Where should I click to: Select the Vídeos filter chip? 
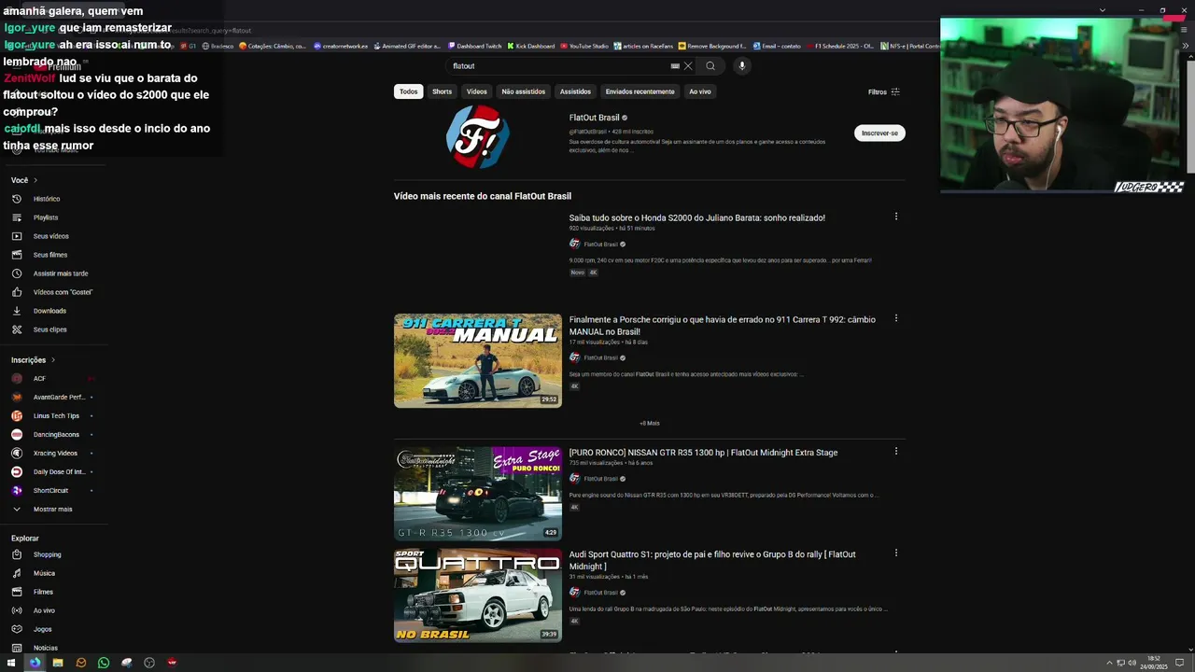pyautogui.click(x=477, y=91)
